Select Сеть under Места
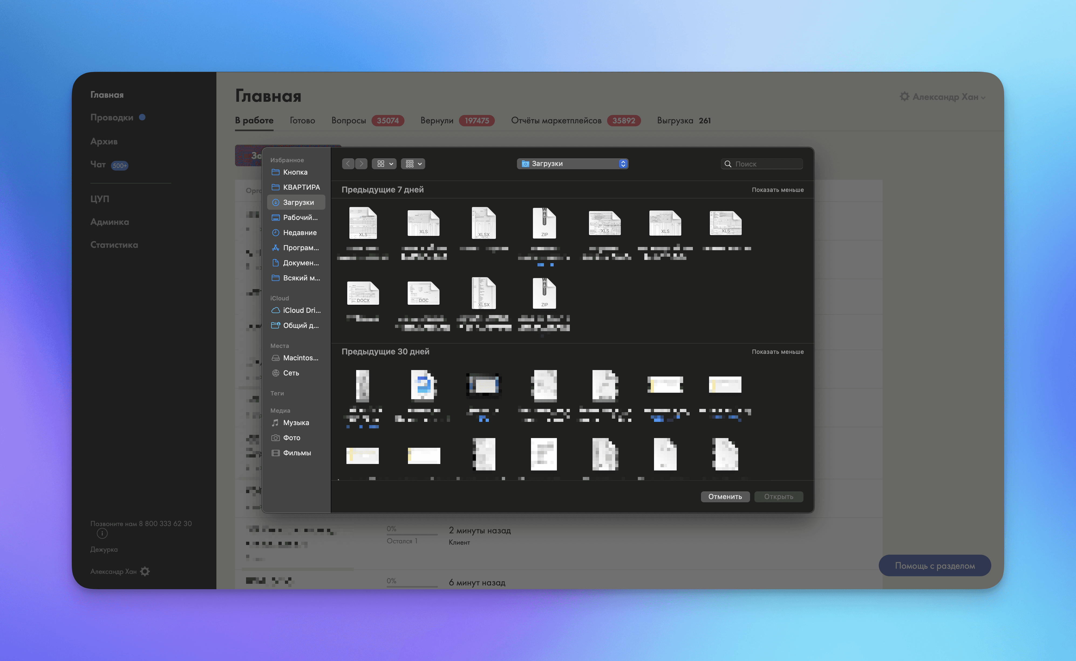Viewport: 1076px width, 661px height. 291,373
